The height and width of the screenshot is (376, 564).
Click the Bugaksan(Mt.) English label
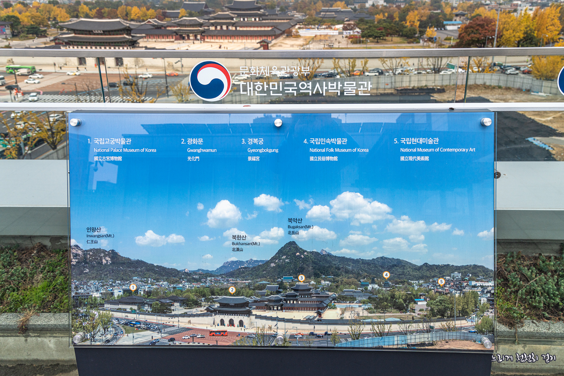300,227
